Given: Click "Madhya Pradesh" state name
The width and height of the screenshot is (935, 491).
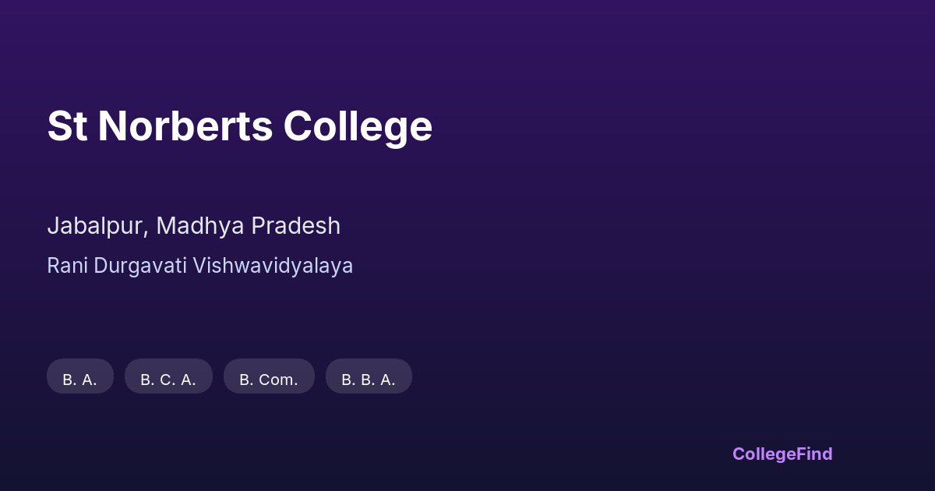Looking at the screenshot, I should (249, 226).
